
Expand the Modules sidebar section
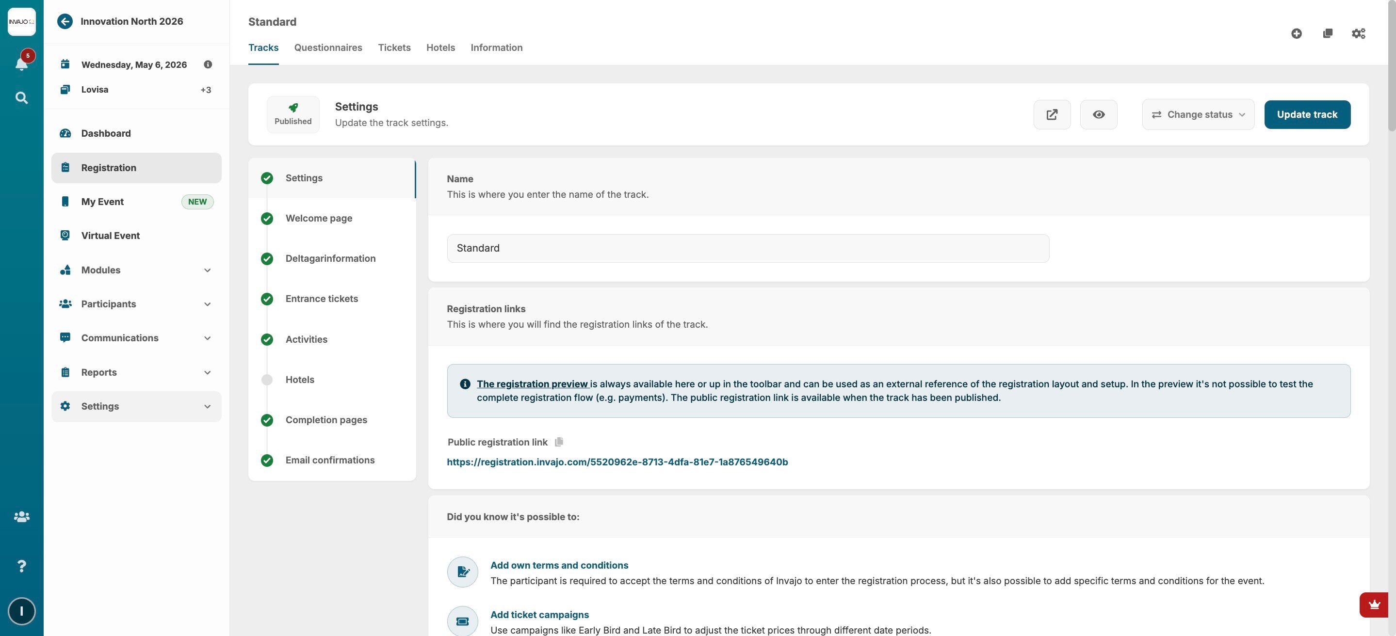[x=136, y=270]
